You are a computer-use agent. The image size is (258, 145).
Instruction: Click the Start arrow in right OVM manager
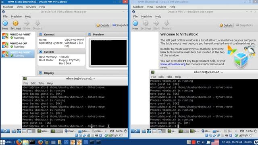click(x=156, y=23)
